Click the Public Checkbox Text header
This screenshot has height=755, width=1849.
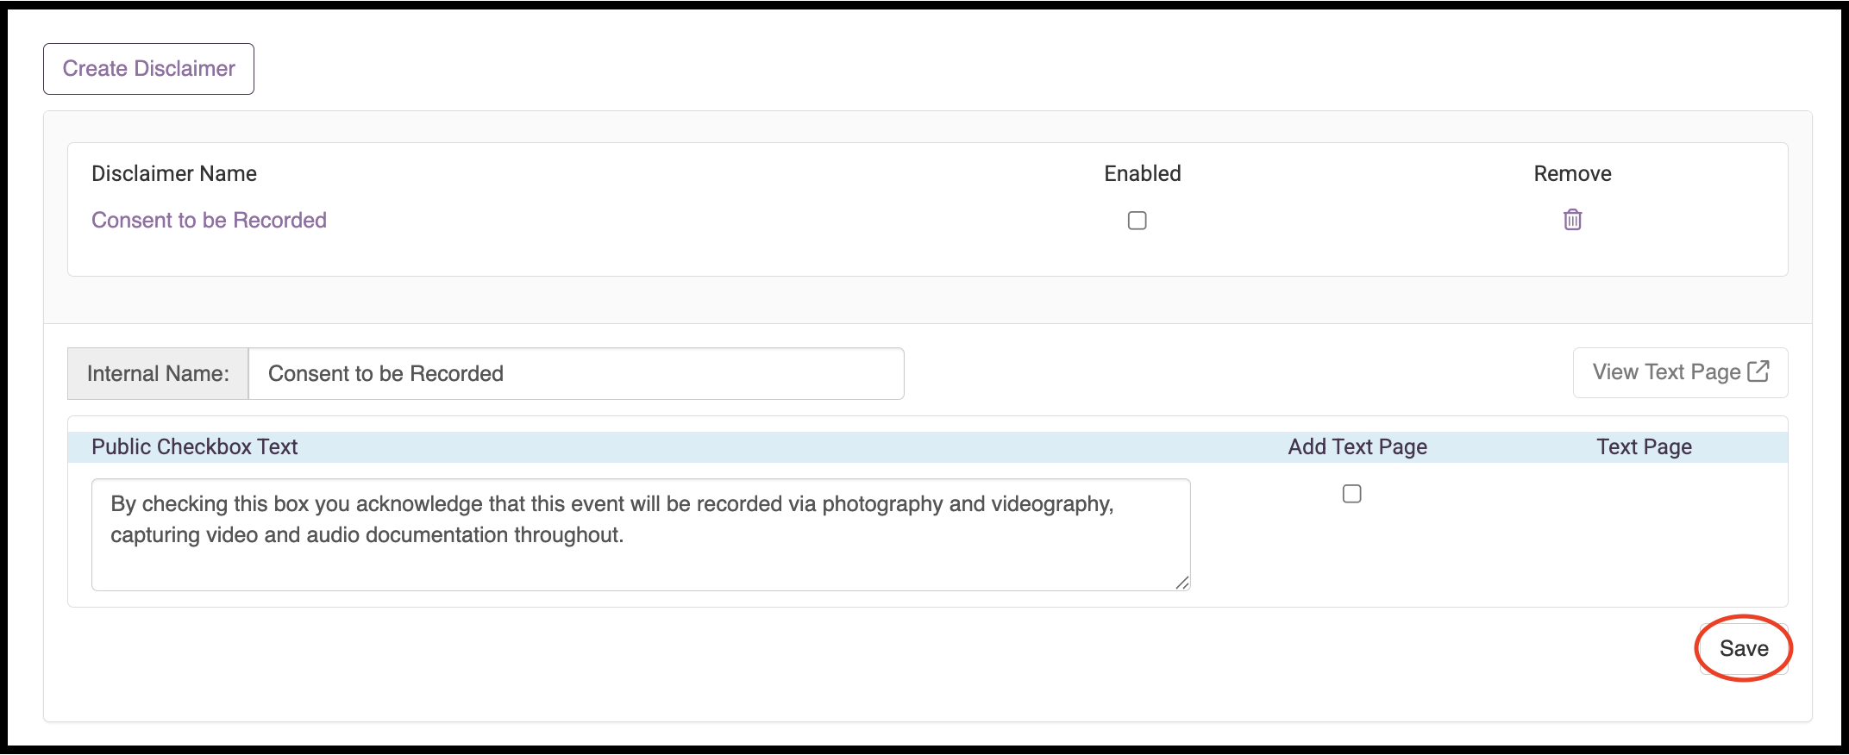click(x=194, y=447)
